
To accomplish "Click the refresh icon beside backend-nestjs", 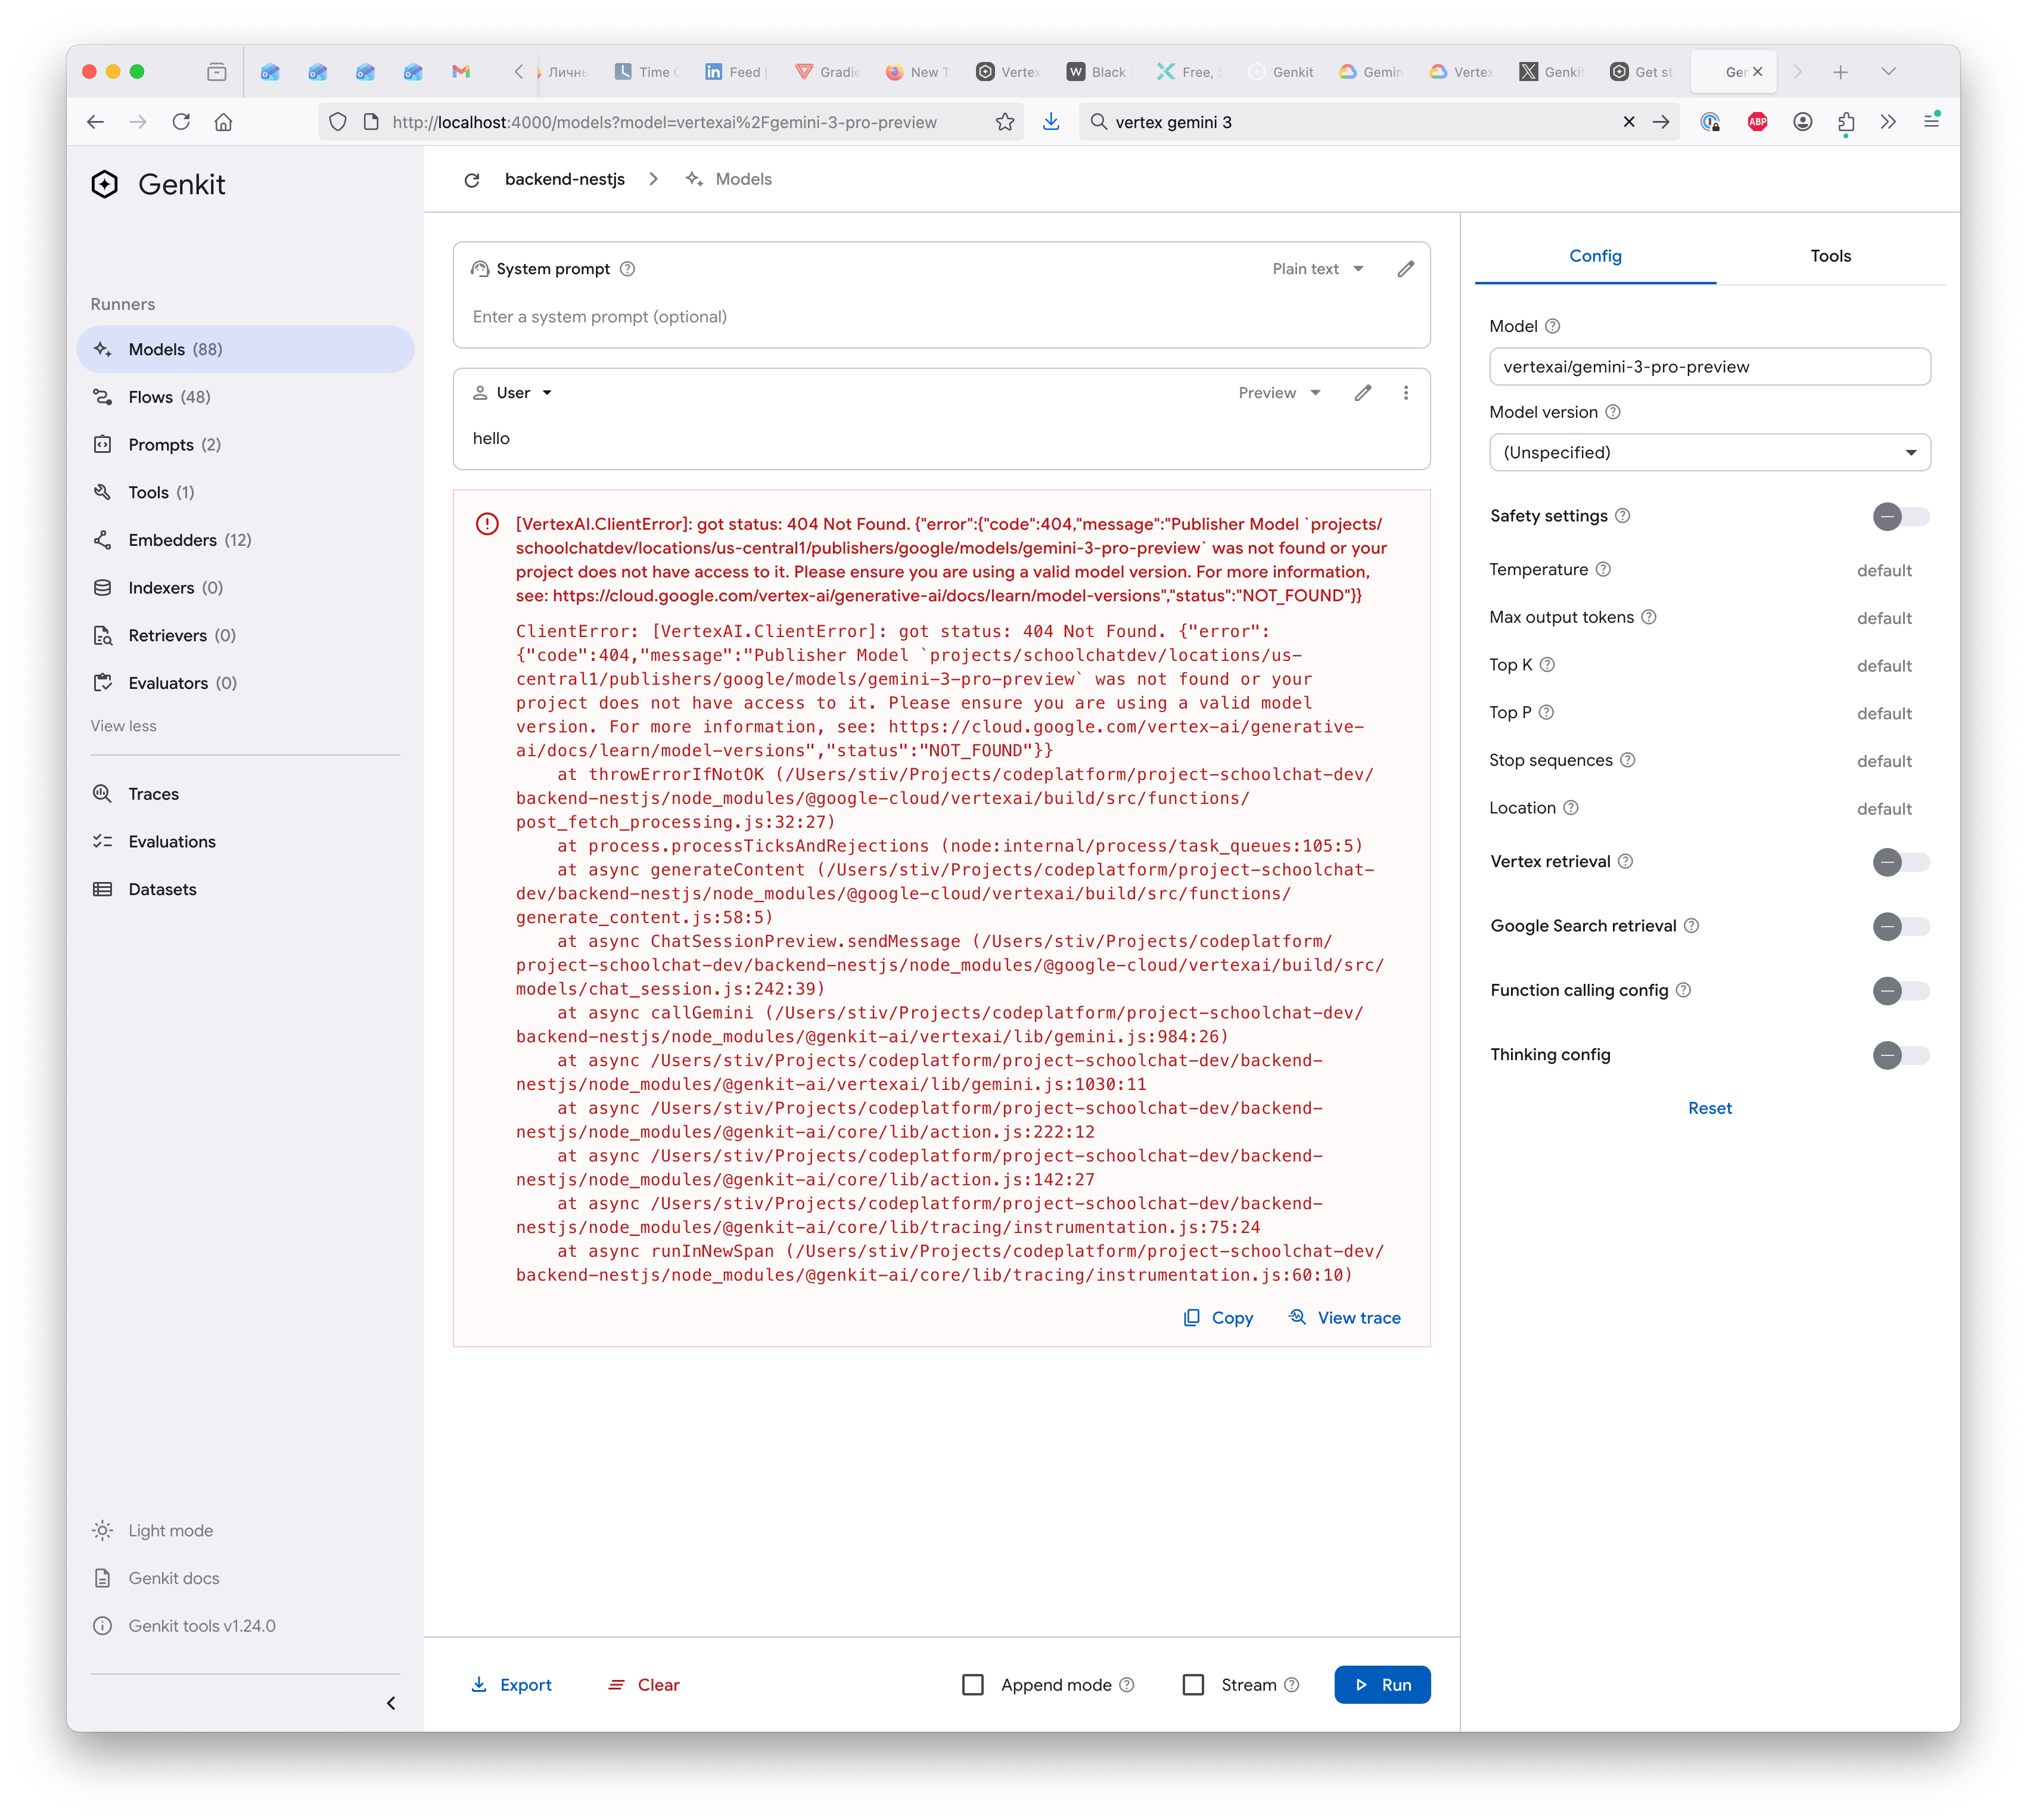I will click(472, 180).
